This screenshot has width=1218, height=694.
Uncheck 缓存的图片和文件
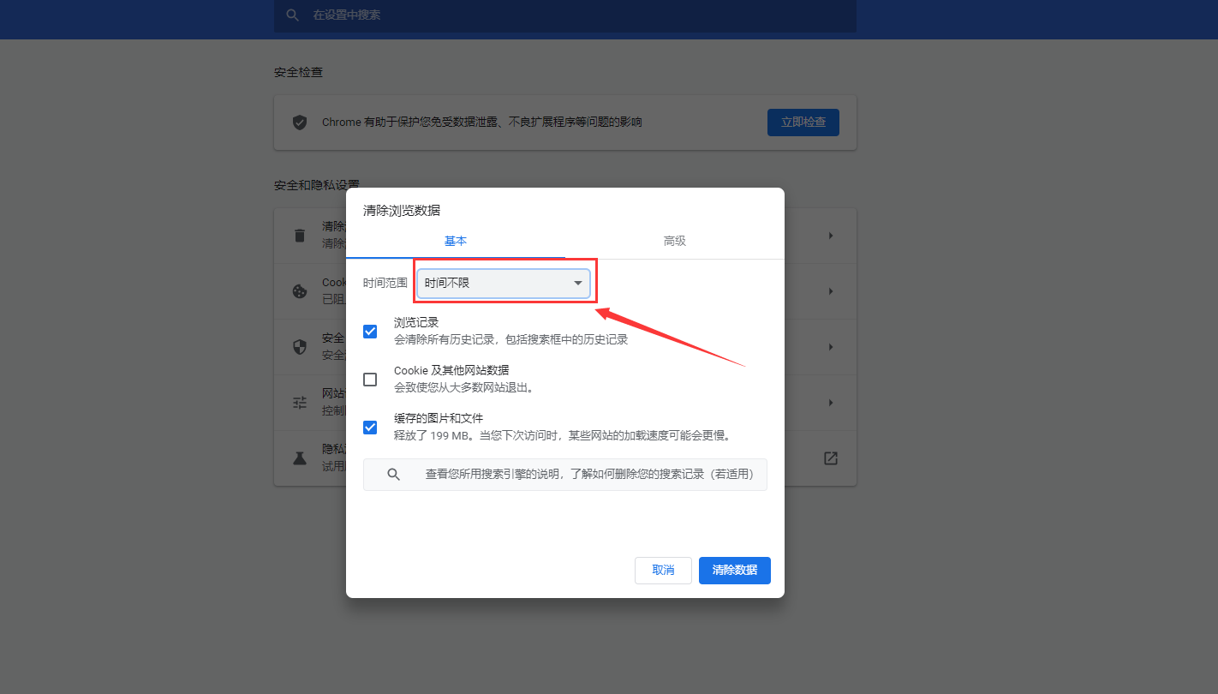pyautogui.click(x=369, y=427)
